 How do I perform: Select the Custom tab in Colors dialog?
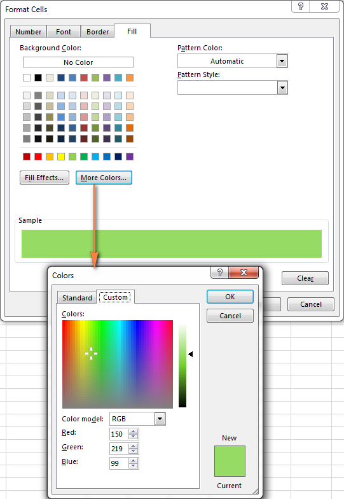pyautogui.click(x=115, y=297)
